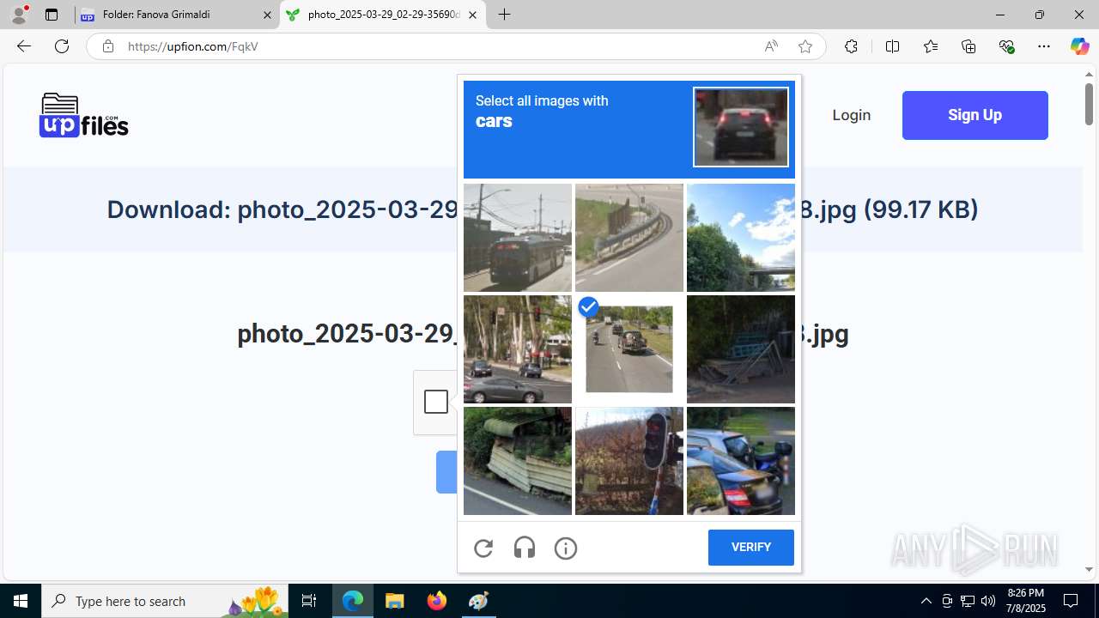Click the scrollbar down arrow
Image resolution: width=1099 pixels, height=618 pixels.
click(x=1090, y=570)
